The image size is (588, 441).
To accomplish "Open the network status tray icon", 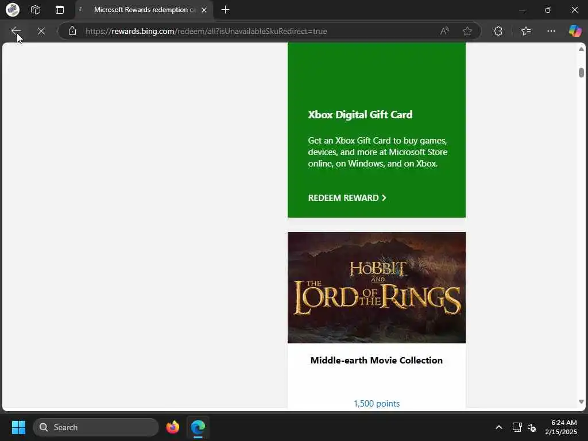I will tap(517, 427).
